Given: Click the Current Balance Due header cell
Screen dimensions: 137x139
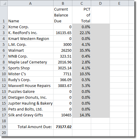Looking at the screenshot, I should point(63,15).
